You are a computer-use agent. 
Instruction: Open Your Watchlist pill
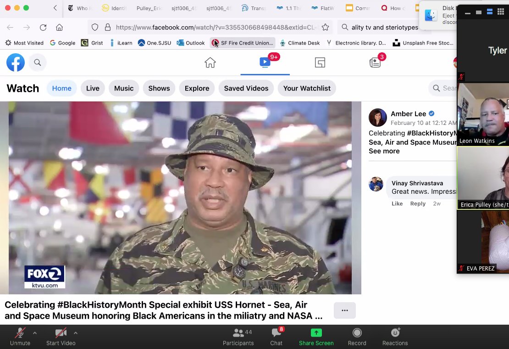(307, 88)
